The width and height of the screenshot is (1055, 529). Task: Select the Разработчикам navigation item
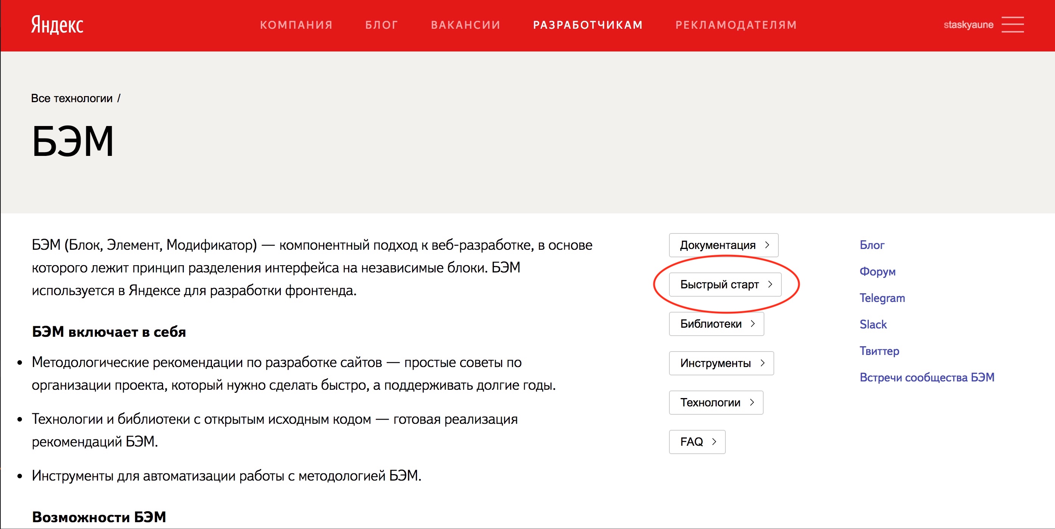pyautogui.click(x=588, y=25)
